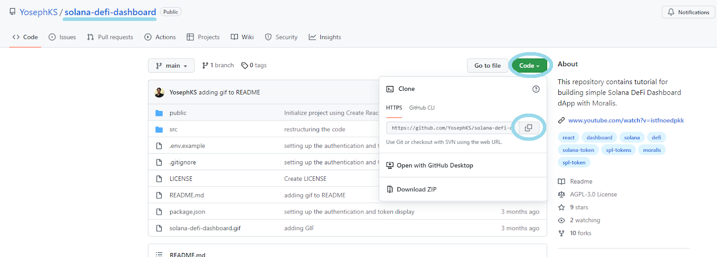Click YosephKS avatar in commit bar
Viewport: 717px width, 257px height.
pos(159,92)
